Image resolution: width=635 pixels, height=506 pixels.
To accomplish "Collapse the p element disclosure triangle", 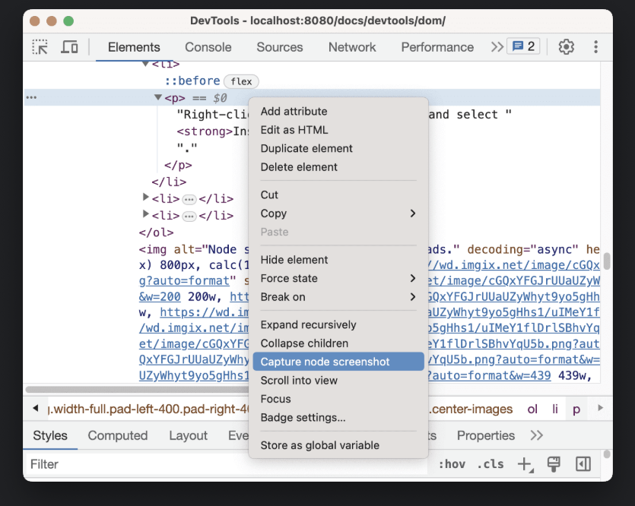I will click(157, 97).
